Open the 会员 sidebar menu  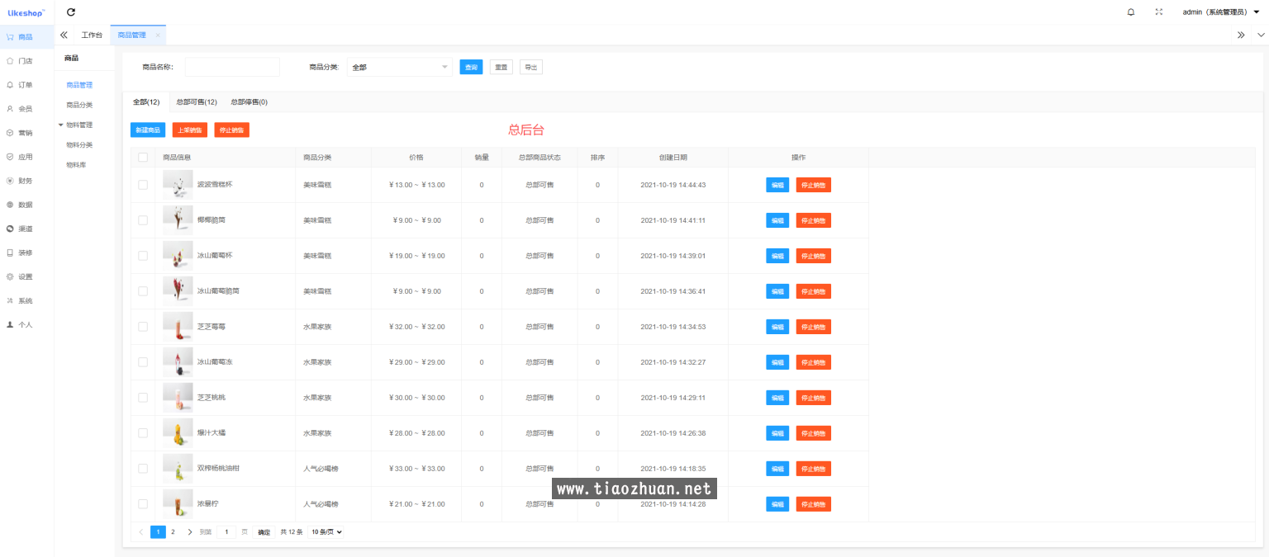tap(26, 109)
